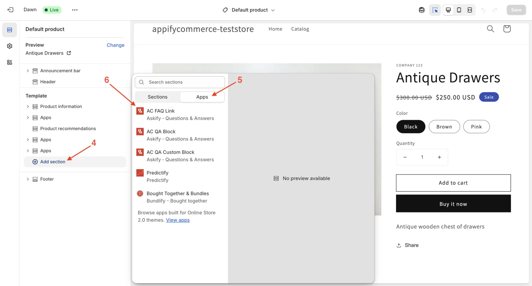The width and height of the screenshot is (532, 286).
Task: Click the View apps link
Action: [178, 220]
